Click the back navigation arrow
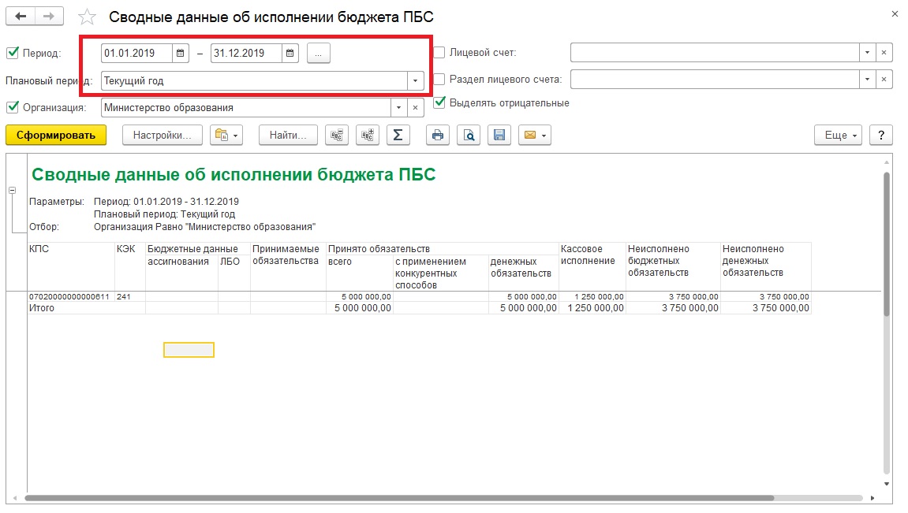 coord(21,17)
